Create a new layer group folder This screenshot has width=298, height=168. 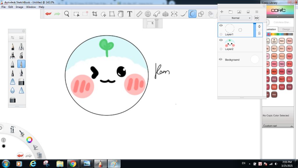coord(230,12)
